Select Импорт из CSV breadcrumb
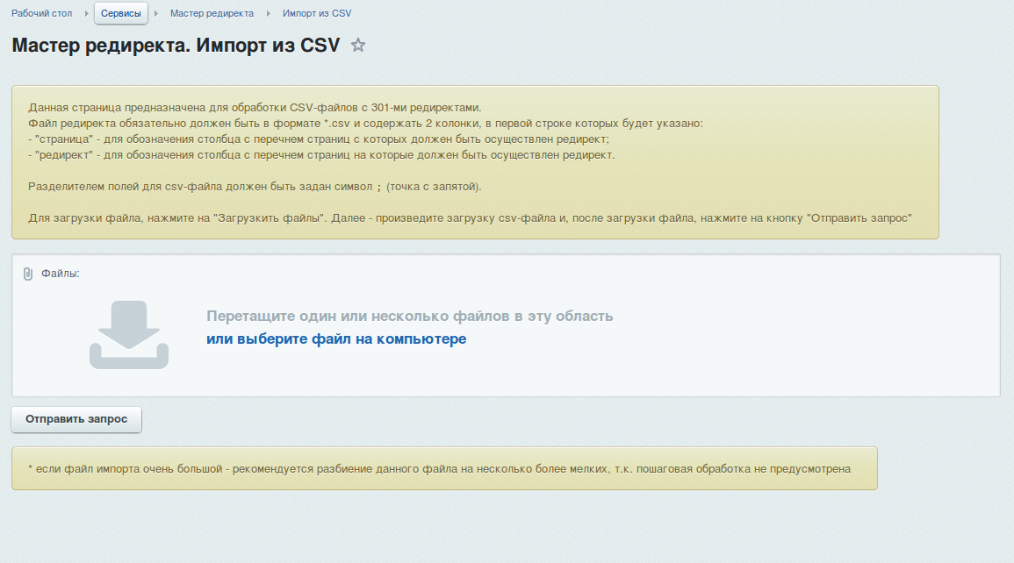 [317, 14]
